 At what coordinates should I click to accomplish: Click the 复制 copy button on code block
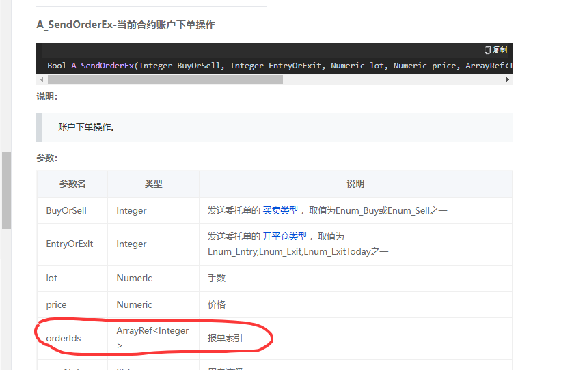tap(495, 50)
